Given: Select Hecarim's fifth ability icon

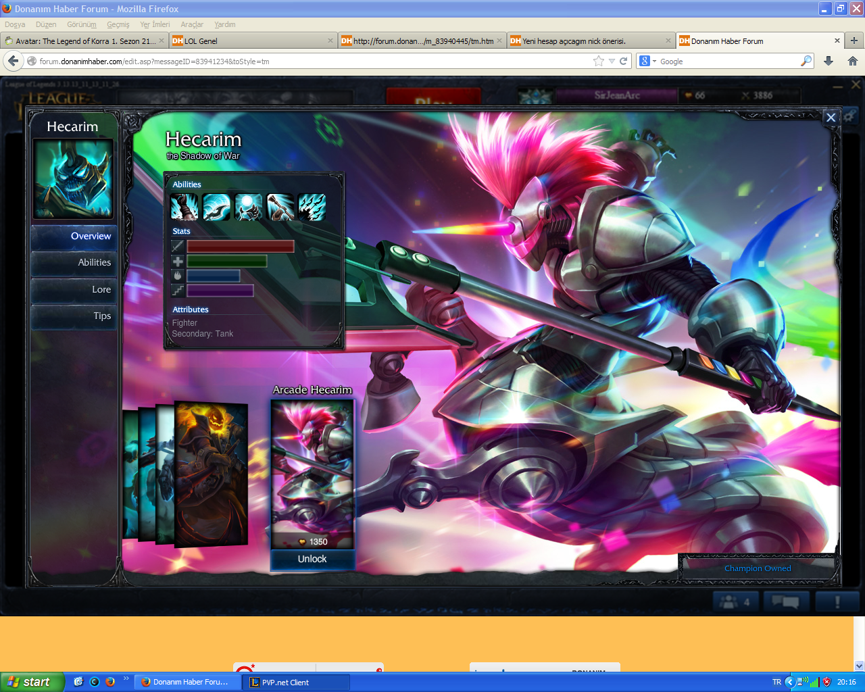Looking at the screenshot, I should pyautogui.click(x=312, y=207).
